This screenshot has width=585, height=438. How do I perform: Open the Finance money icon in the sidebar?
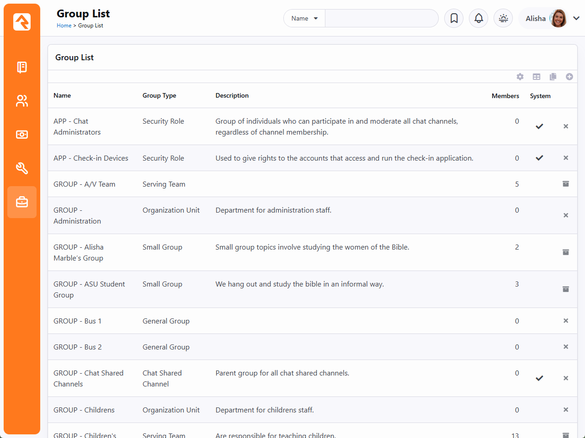(22, 135)
